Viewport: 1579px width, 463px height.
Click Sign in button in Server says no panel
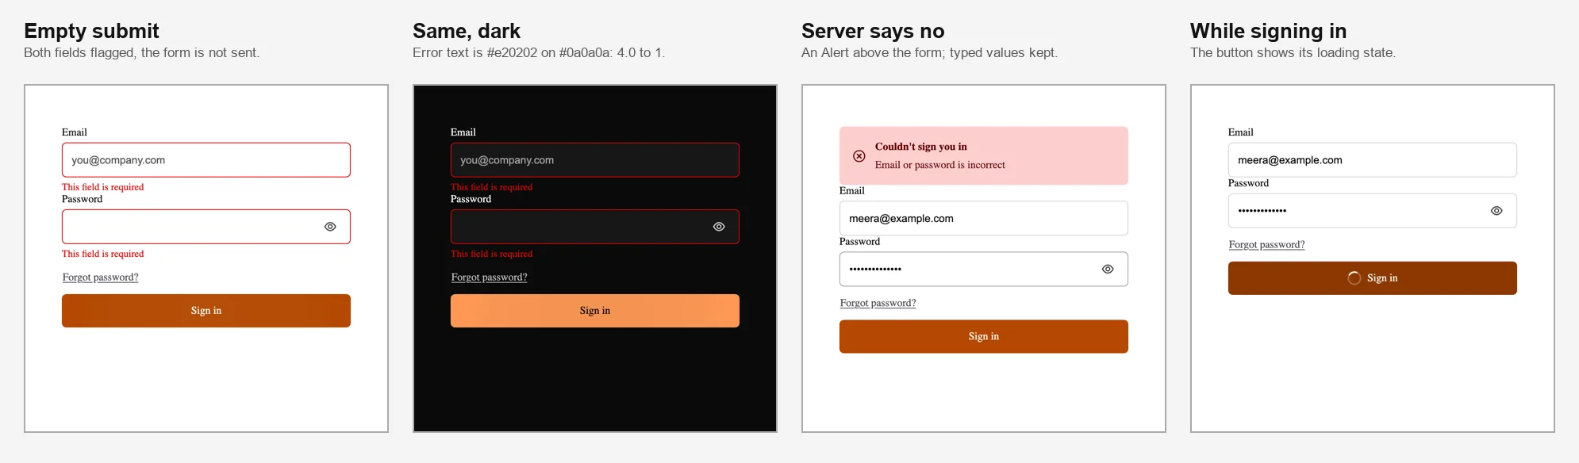[x=984, y=337]
